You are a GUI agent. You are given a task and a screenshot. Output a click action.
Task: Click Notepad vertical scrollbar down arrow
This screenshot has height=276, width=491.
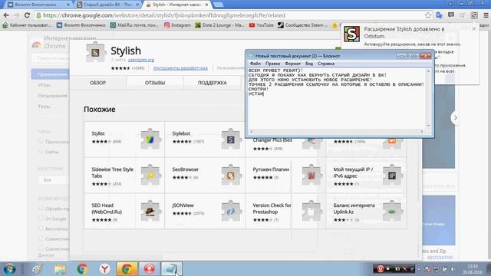(428, 126)
